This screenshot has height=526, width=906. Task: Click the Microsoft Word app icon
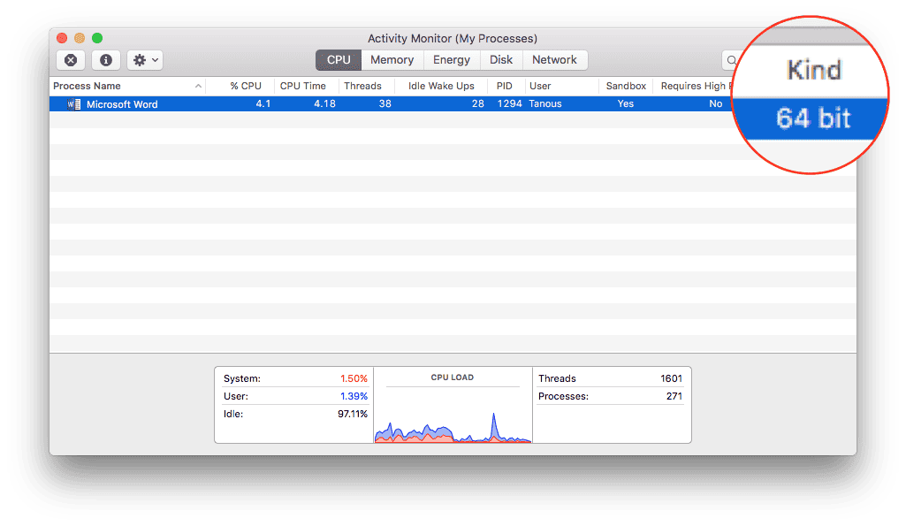pyautogui.click(x=73, y=104)
